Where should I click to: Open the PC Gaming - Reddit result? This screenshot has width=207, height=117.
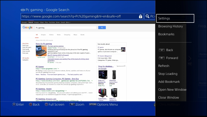(44, 89)
